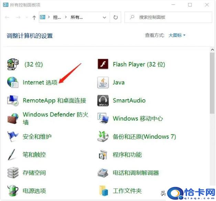Open the Windows 移动中心 icon

103,119
